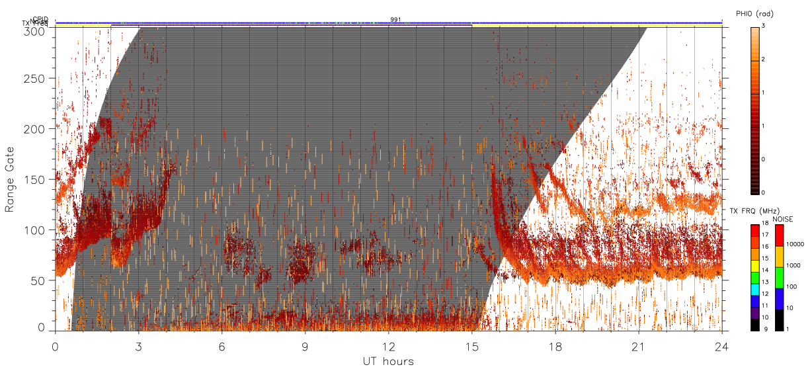
Task: Click UT hours axis tick label "12"
Action: (388, 346)
